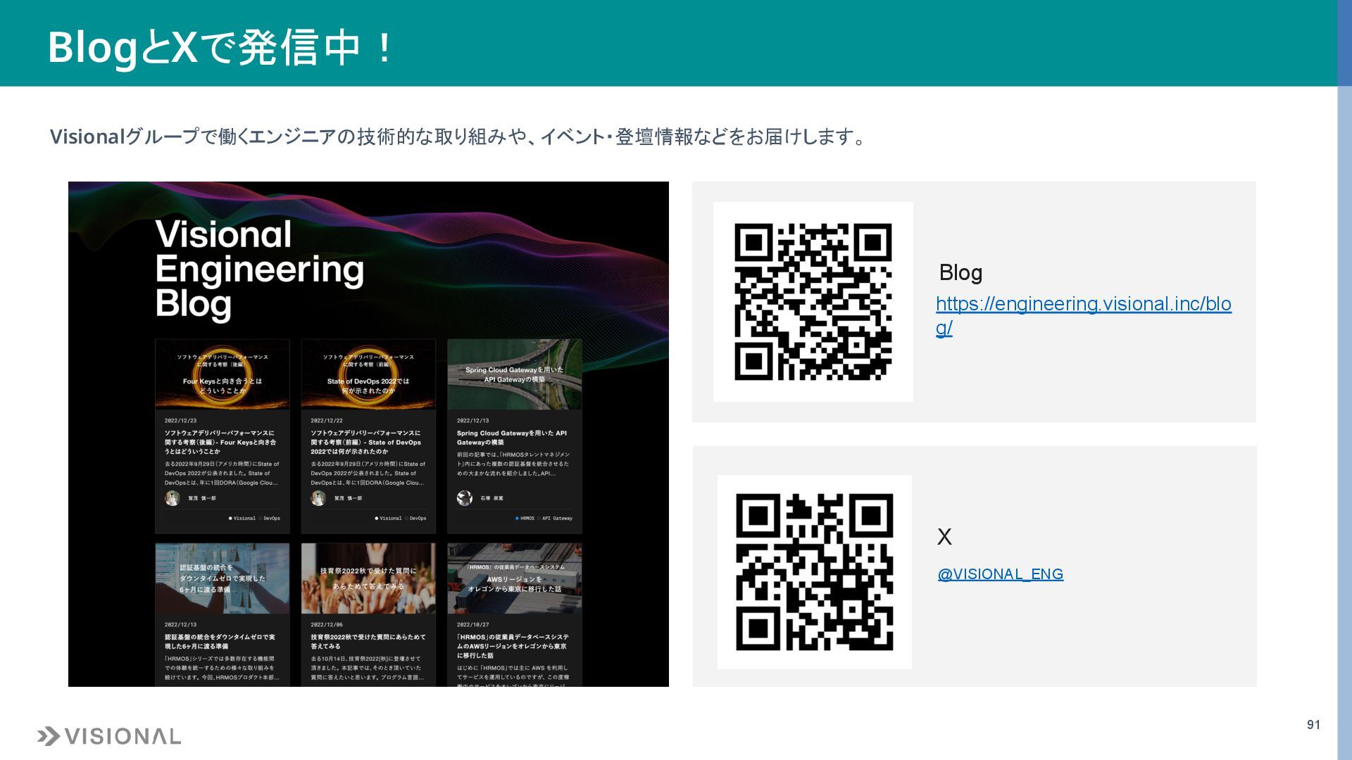Open the AWSリージョン migration article thumbnail
This screenshot has height=760, width=1352.
515,578
